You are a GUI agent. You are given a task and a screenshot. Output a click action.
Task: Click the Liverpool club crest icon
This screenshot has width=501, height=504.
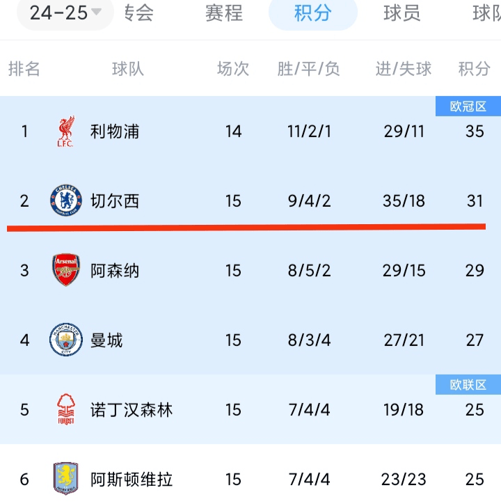(66, 132)
